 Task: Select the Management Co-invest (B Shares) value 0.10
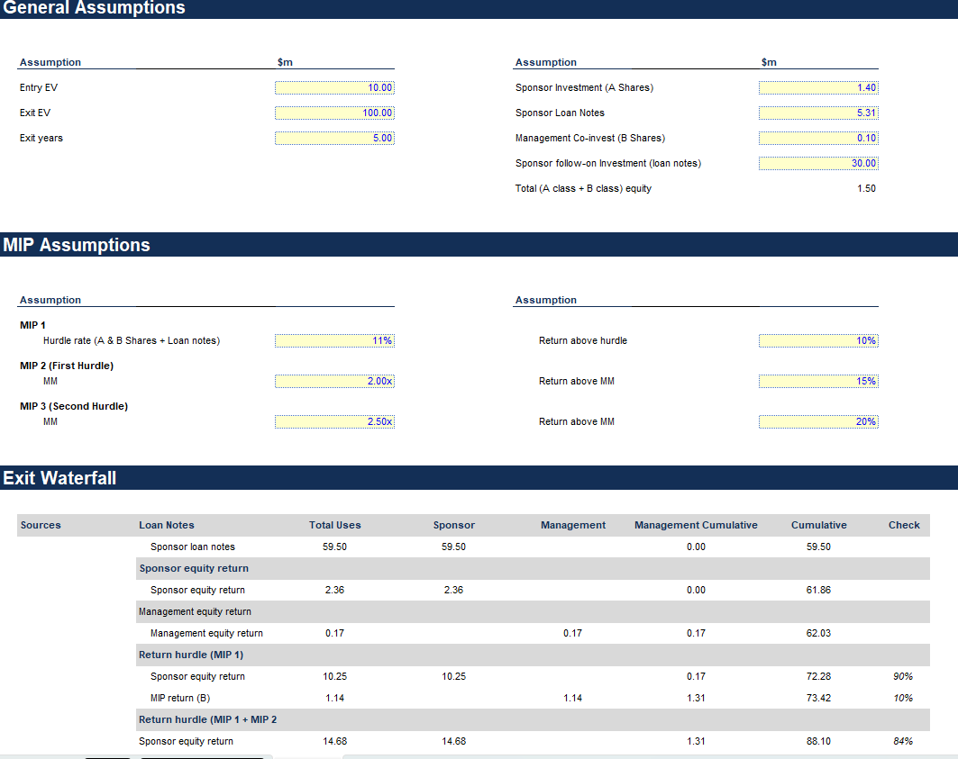tap(818, 138)
